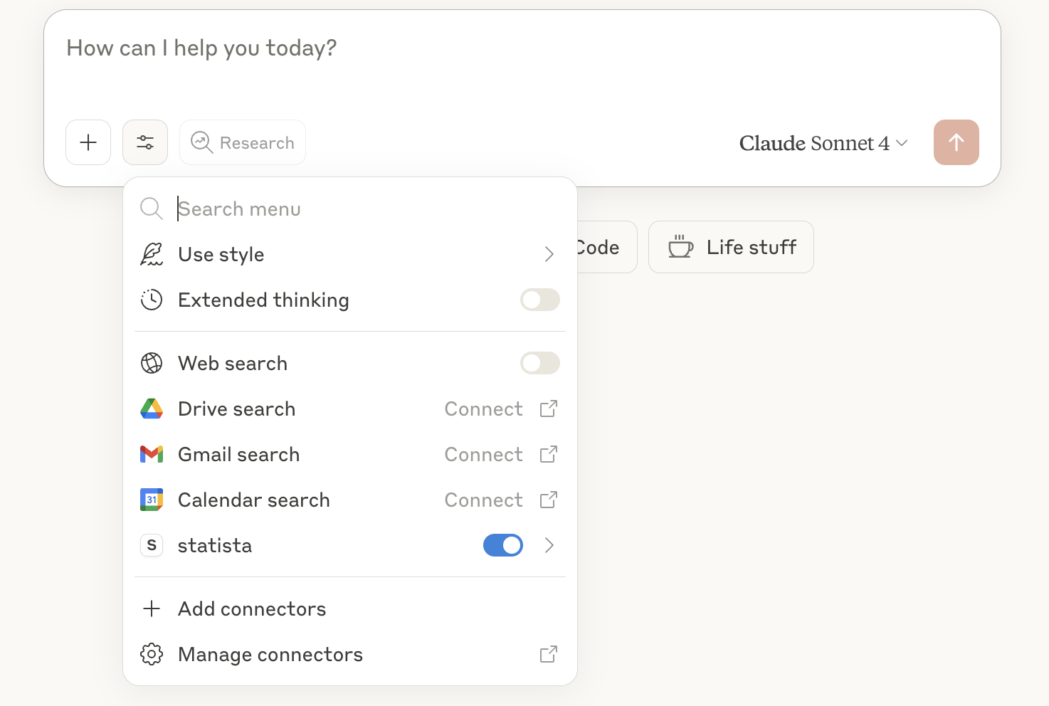The image size is (1049, 706).
Task: Click the Google Calendar icon
Action: (152, 500)
